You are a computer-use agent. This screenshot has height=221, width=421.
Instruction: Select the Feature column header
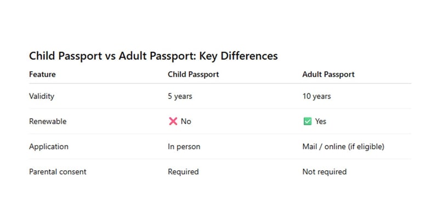click(42, 74)
